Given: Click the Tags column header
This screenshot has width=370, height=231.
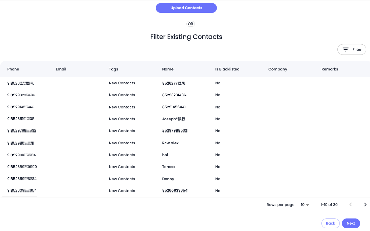Looking at the screenshot, I should pos(113,69).
